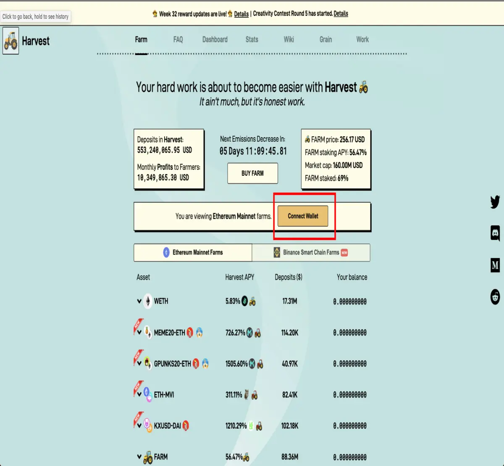Viewport: 504px width, 466px height.
Task: Select Ethereum Mainnet Farms tab
Action: pyautogui.click(x=193, y=252)
